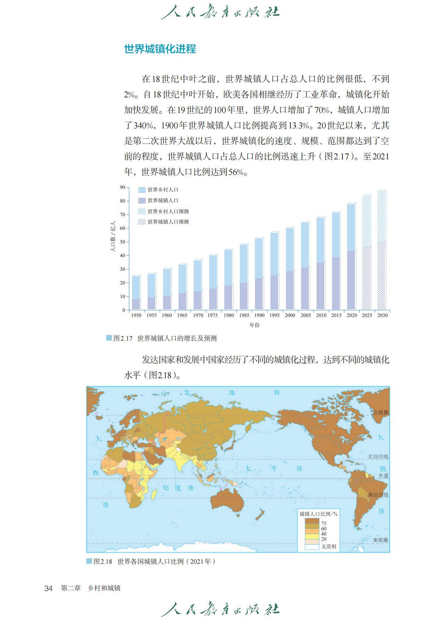Viewport: 439px width, 621px height.
Task: Select the white 无资料 legend swatch
Action: click(312, 547)
